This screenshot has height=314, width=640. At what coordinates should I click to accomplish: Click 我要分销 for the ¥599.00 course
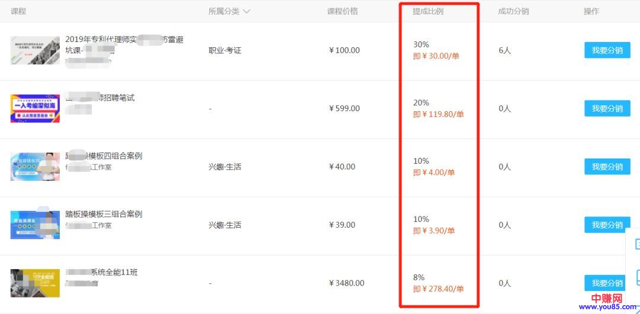click(607, 108)
